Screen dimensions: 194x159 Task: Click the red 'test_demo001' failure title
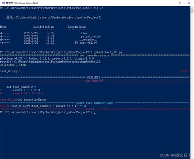click(94, 81)
